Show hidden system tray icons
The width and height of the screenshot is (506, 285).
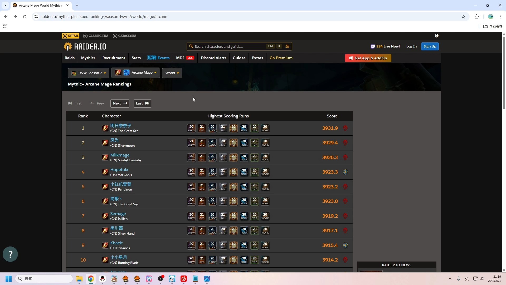pyautogui.click(x=450, y=279)
